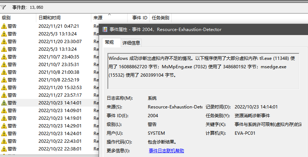
Task: Sort by the 级别 column header
Action: click(6, 18)
